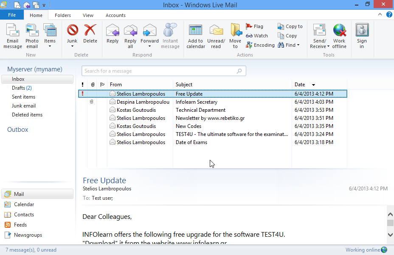Select the Infolearn Secretary message
Image resolution: width=394 pixels, height=255 pixels.
pyautogui.click(x=213, y=102)
